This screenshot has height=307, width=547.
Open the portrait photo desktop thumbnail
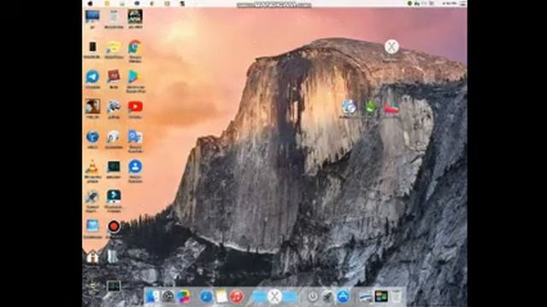tap(92, 107)
